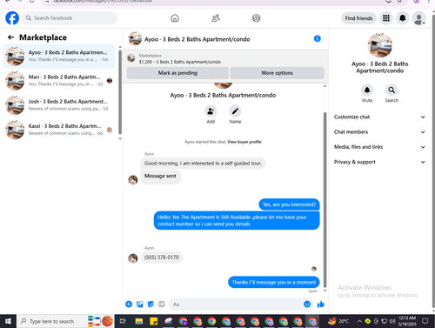Go to the Home feed icon
435x328 pixels.
[175, 18]
